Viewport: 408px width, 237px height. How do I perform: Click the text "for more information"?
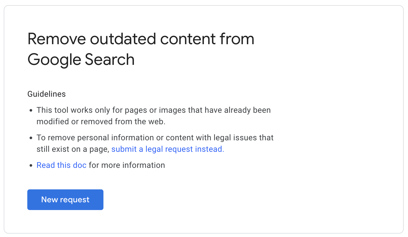tap(127, 165)
